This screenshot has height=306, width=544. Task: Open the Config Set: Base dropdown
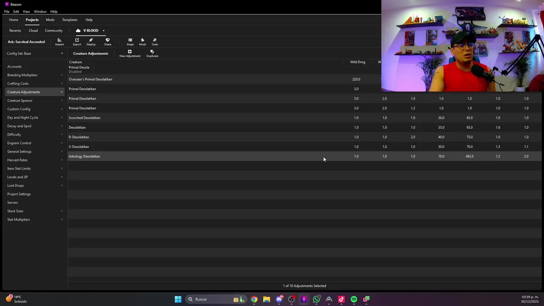(x=35, y=54)
